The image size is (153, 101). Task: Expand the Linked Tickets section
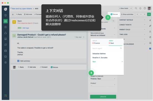click(x=132, y=25)
